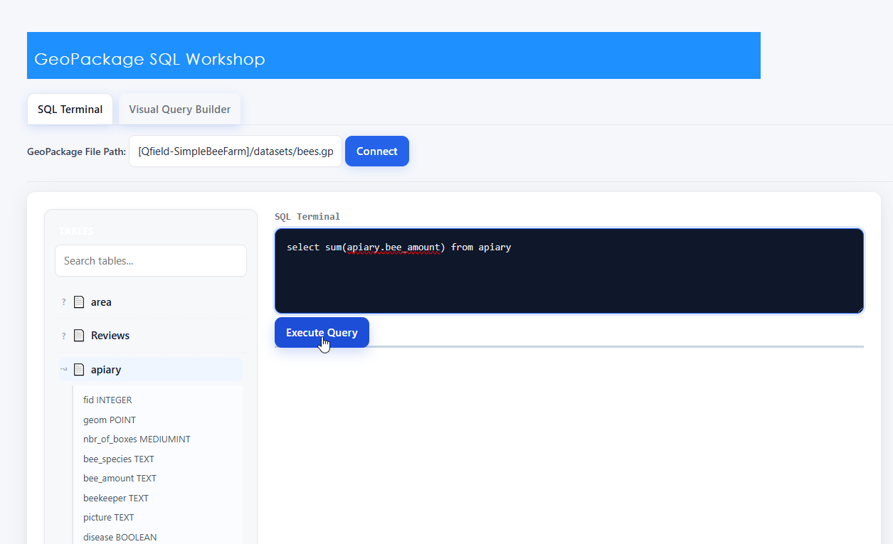Expand the area table with question-mark toggle

(63, 302)
